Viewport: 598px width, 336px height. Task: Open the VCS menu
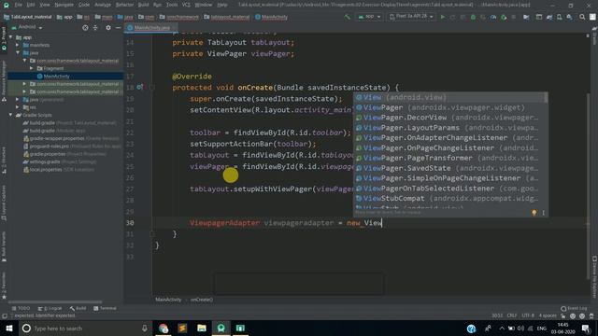tap(186, 5)
